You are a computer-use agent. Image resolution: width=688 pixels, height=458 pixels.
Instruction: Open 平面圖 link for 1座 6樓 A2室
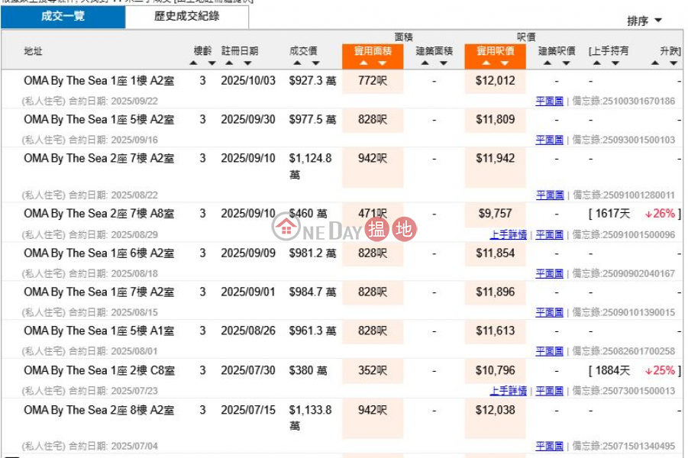click(549, 273)
